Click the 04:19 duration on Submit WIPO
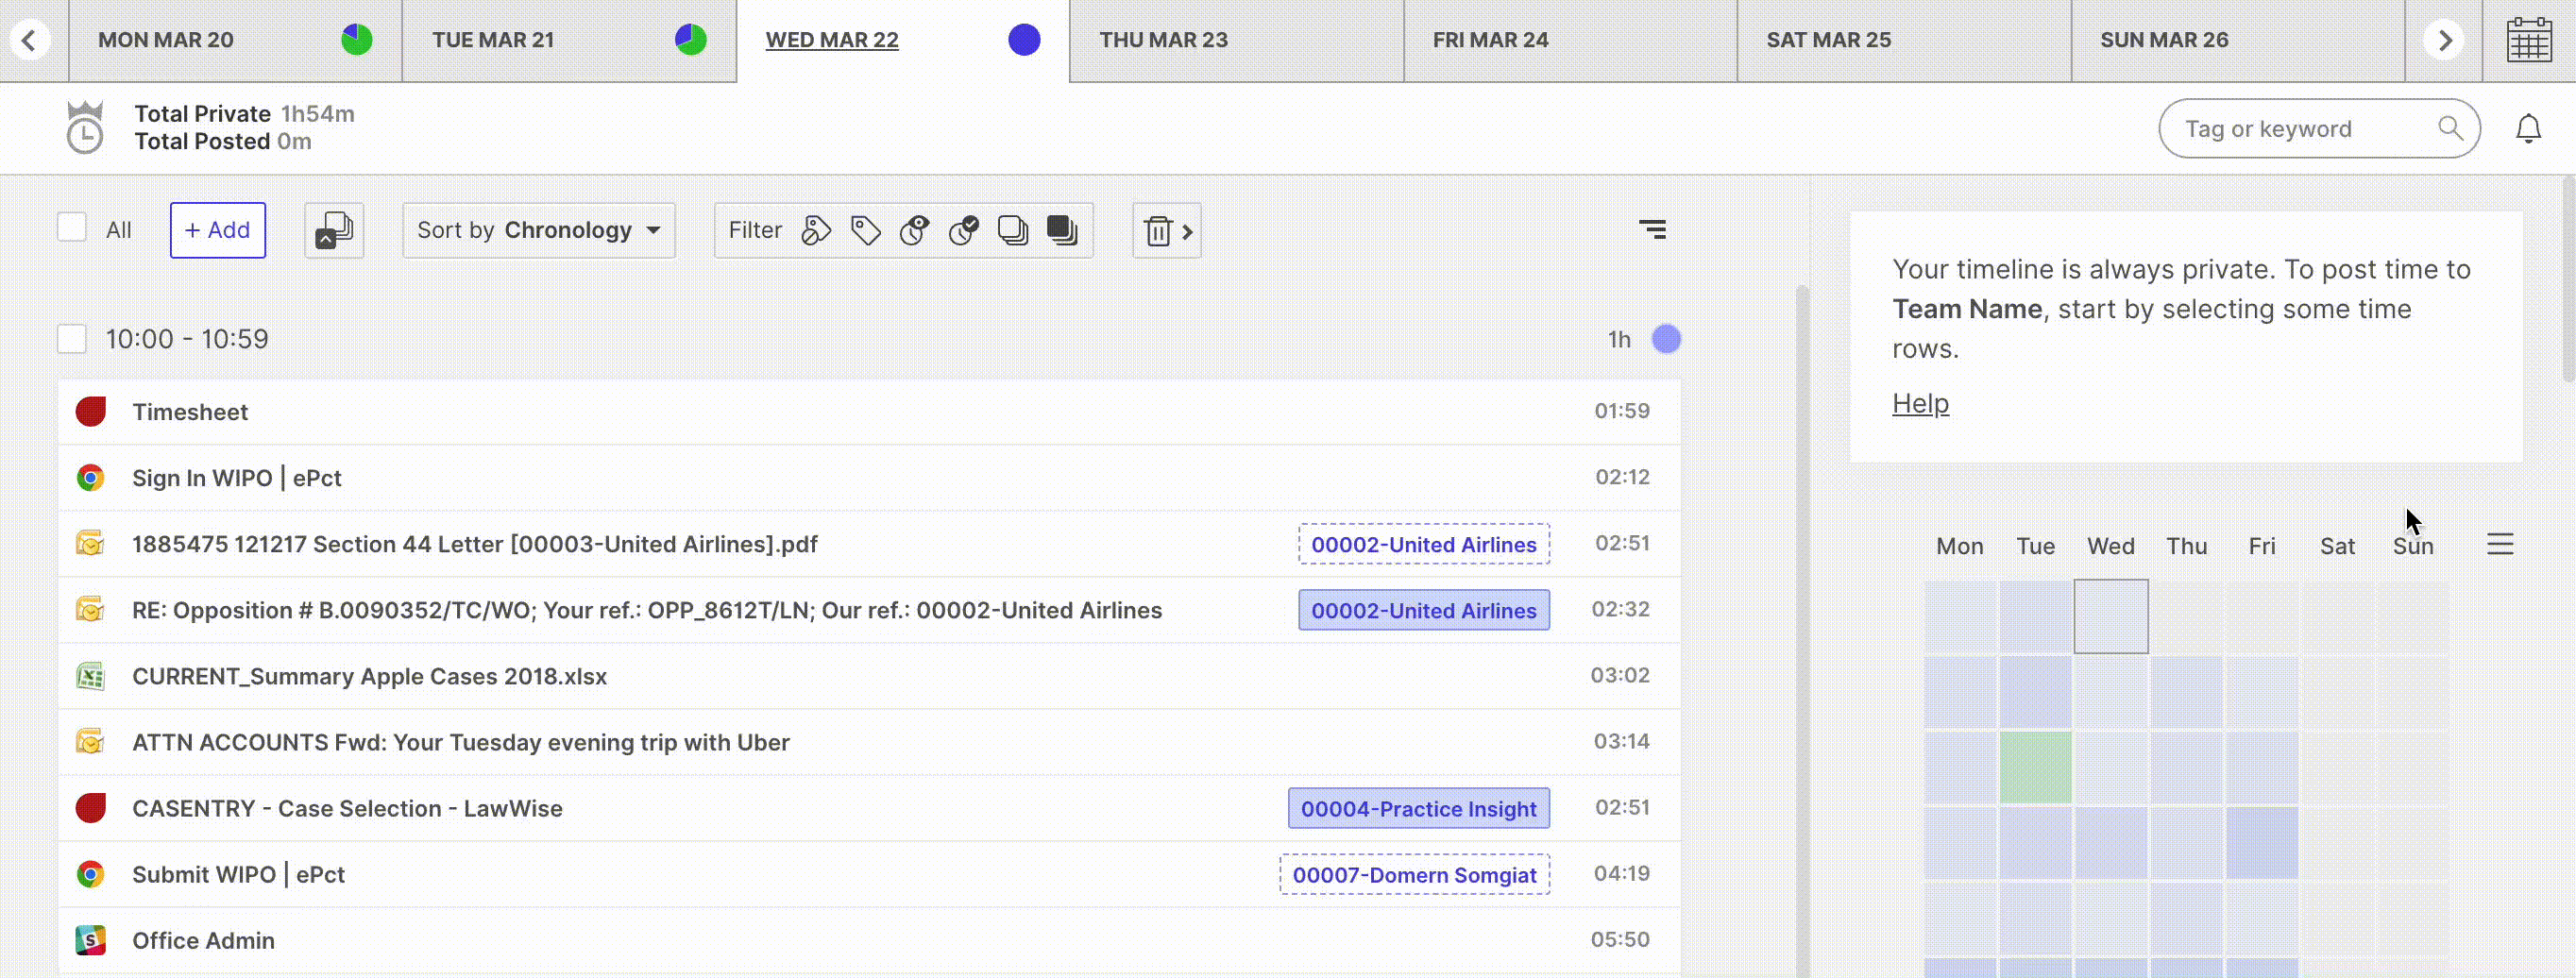 (x=1621, y=873)
